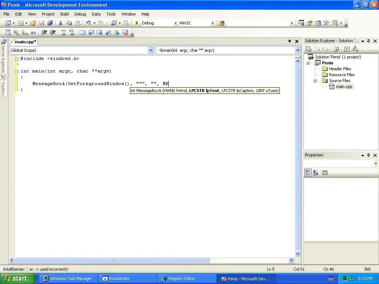Switch to Windows Task Manager taskbar button
The width and height of the screenshot is (379, 284).
68,279
